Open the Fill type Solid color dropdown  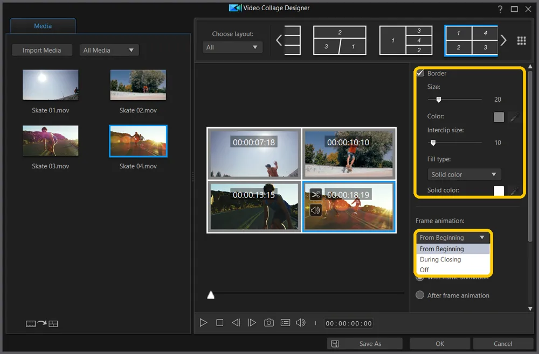point(464,174)
